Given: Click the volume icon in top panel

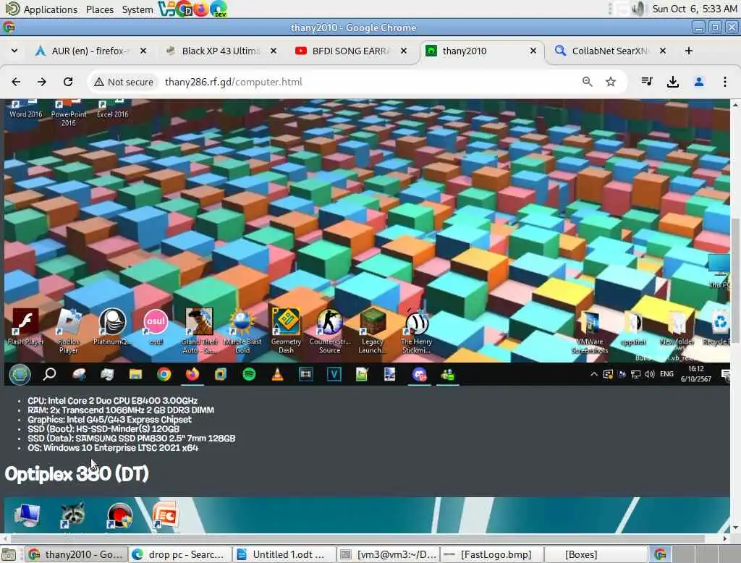Looking at the screenshot, I should point(638,9).
